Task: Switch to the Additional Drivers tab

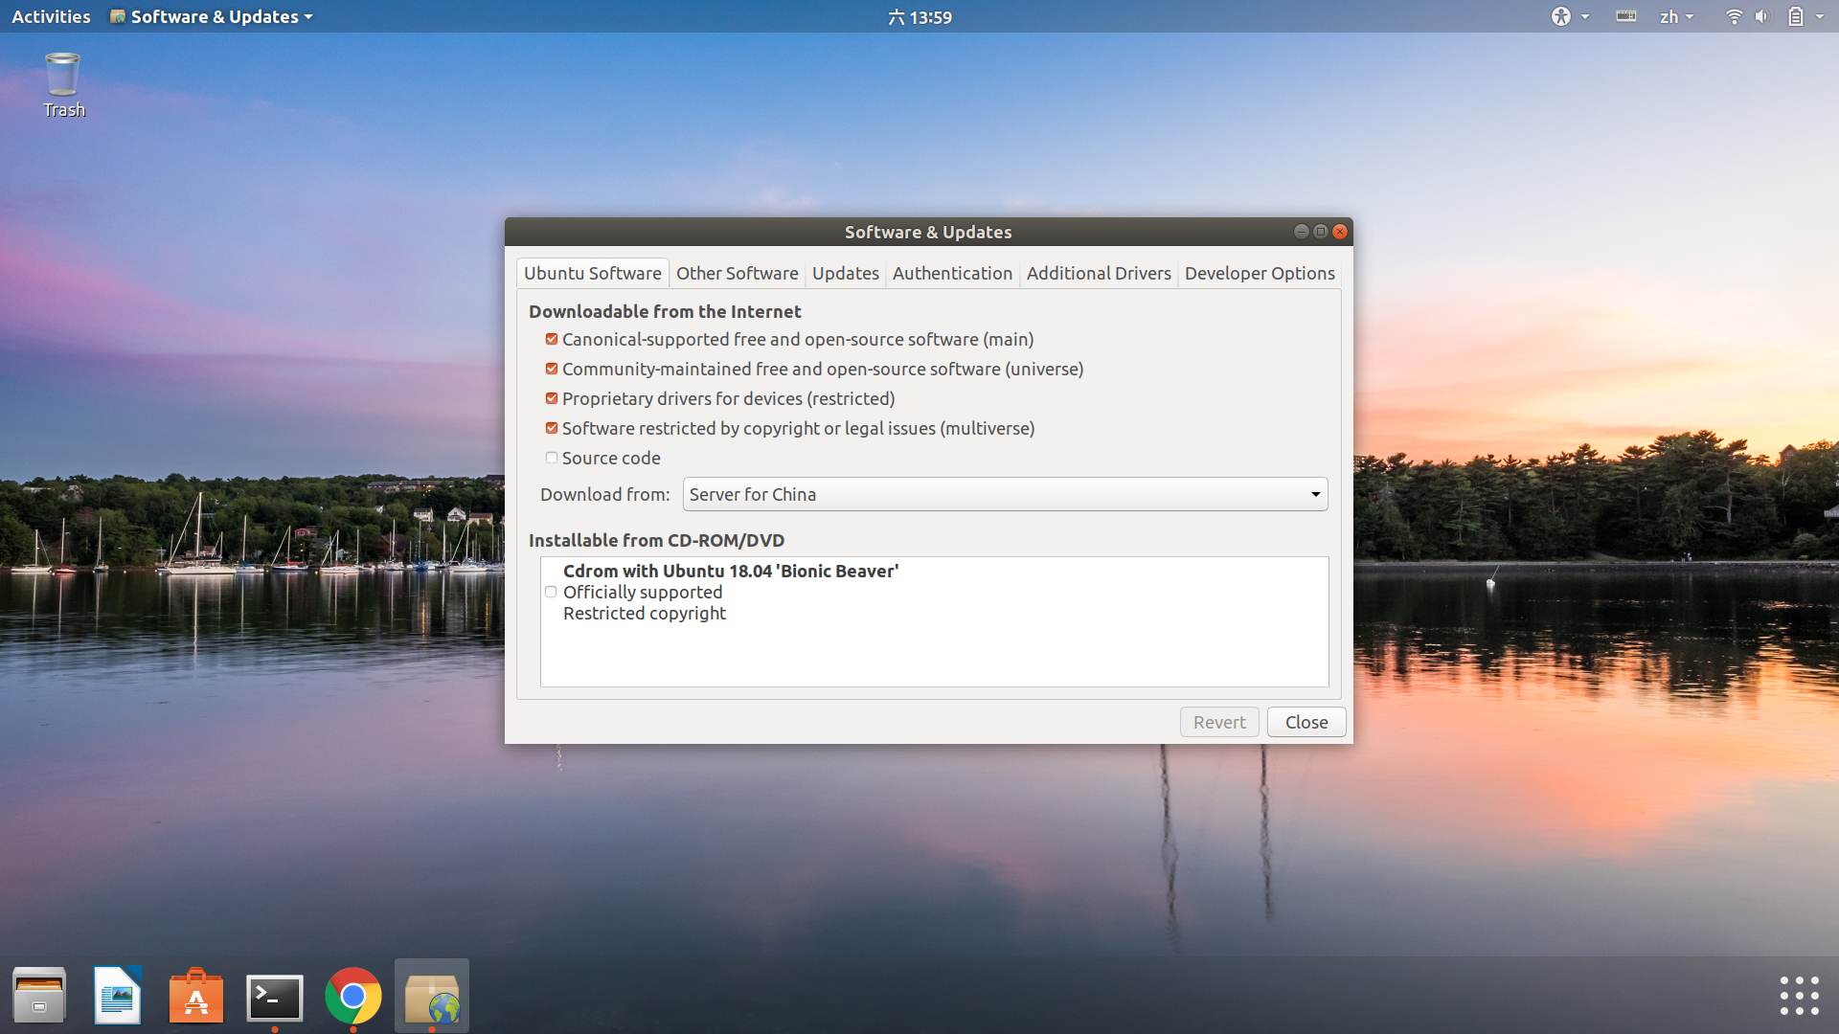Action: (1098, 273)
